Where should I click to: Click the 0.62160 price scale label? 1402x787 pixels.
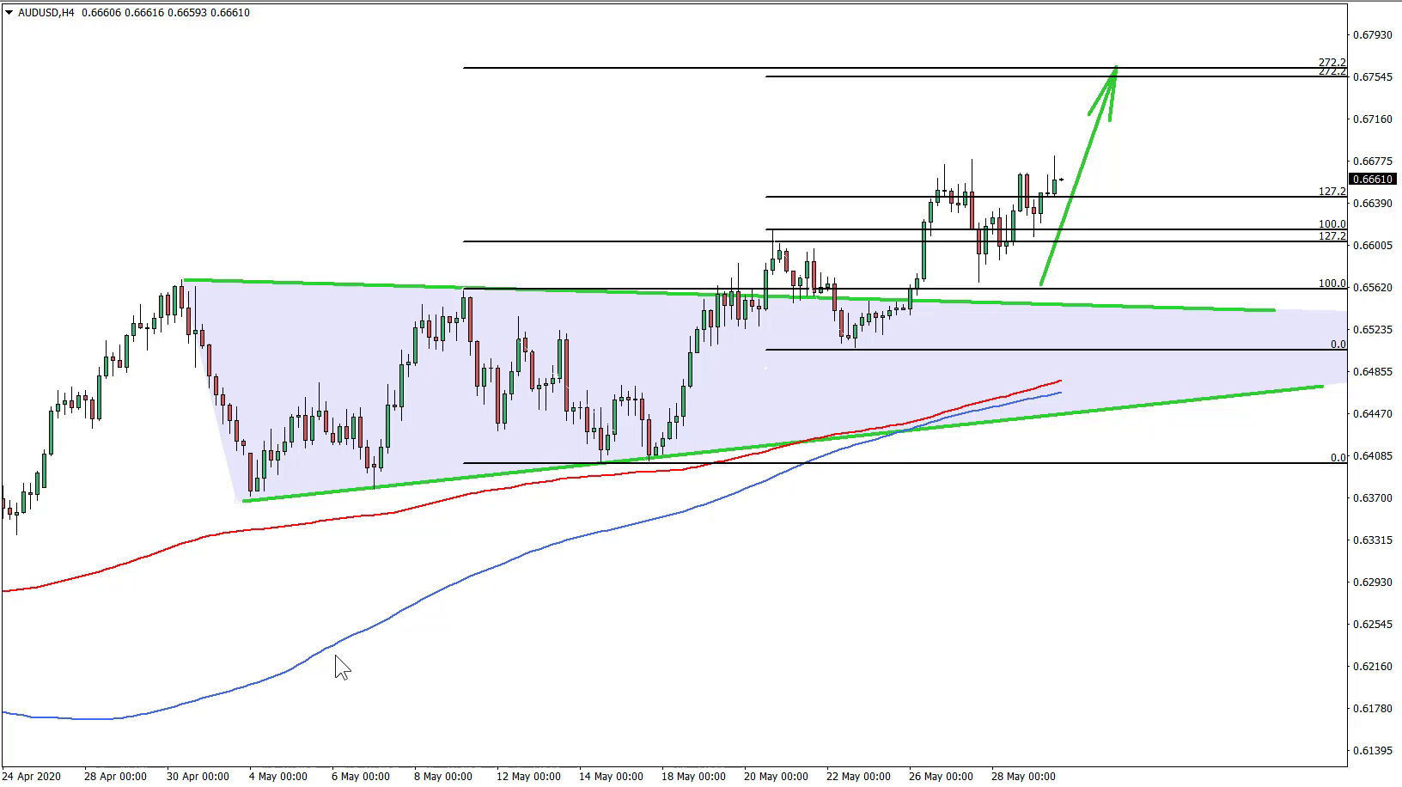tap(1372, 667)
